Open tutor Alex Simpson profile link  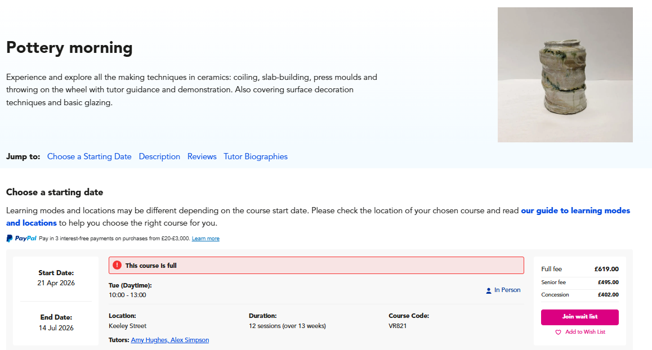pos(190,340)
